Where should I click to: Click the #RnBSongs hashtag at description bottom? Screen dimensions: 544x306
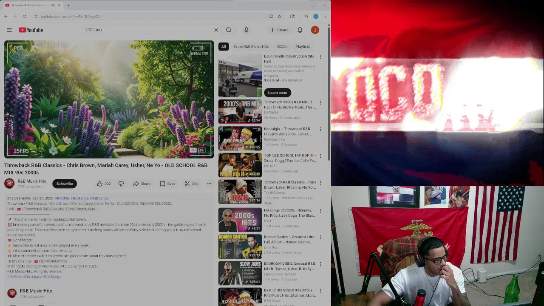51,277
